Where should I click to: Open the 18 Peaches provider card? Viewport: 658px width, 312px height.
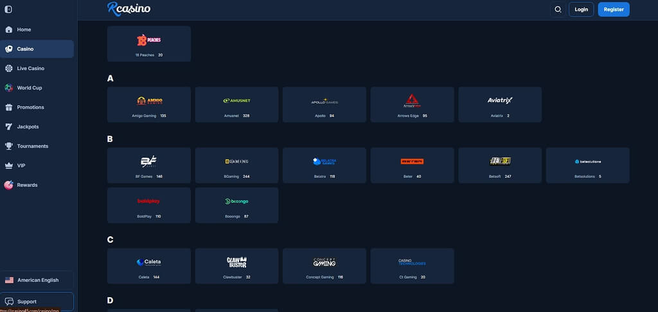coord(149,44)
